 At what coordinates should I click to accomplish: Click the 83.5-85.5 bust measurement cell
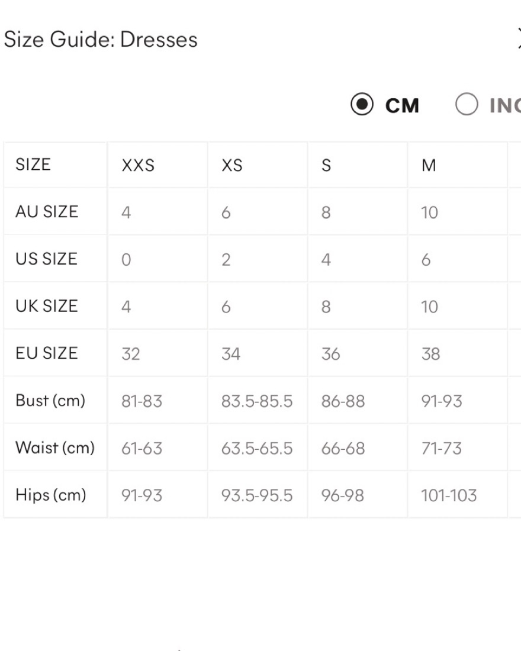tap(257, 401)
